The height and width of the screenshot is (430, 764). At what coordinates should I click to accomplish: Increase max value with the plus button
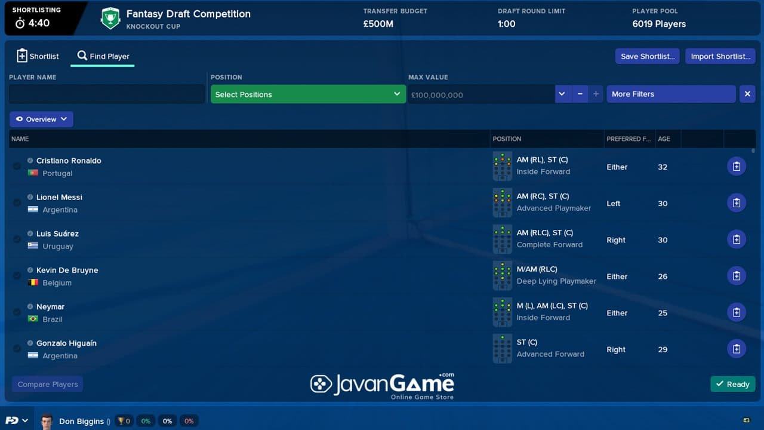[x=596, y=94]
